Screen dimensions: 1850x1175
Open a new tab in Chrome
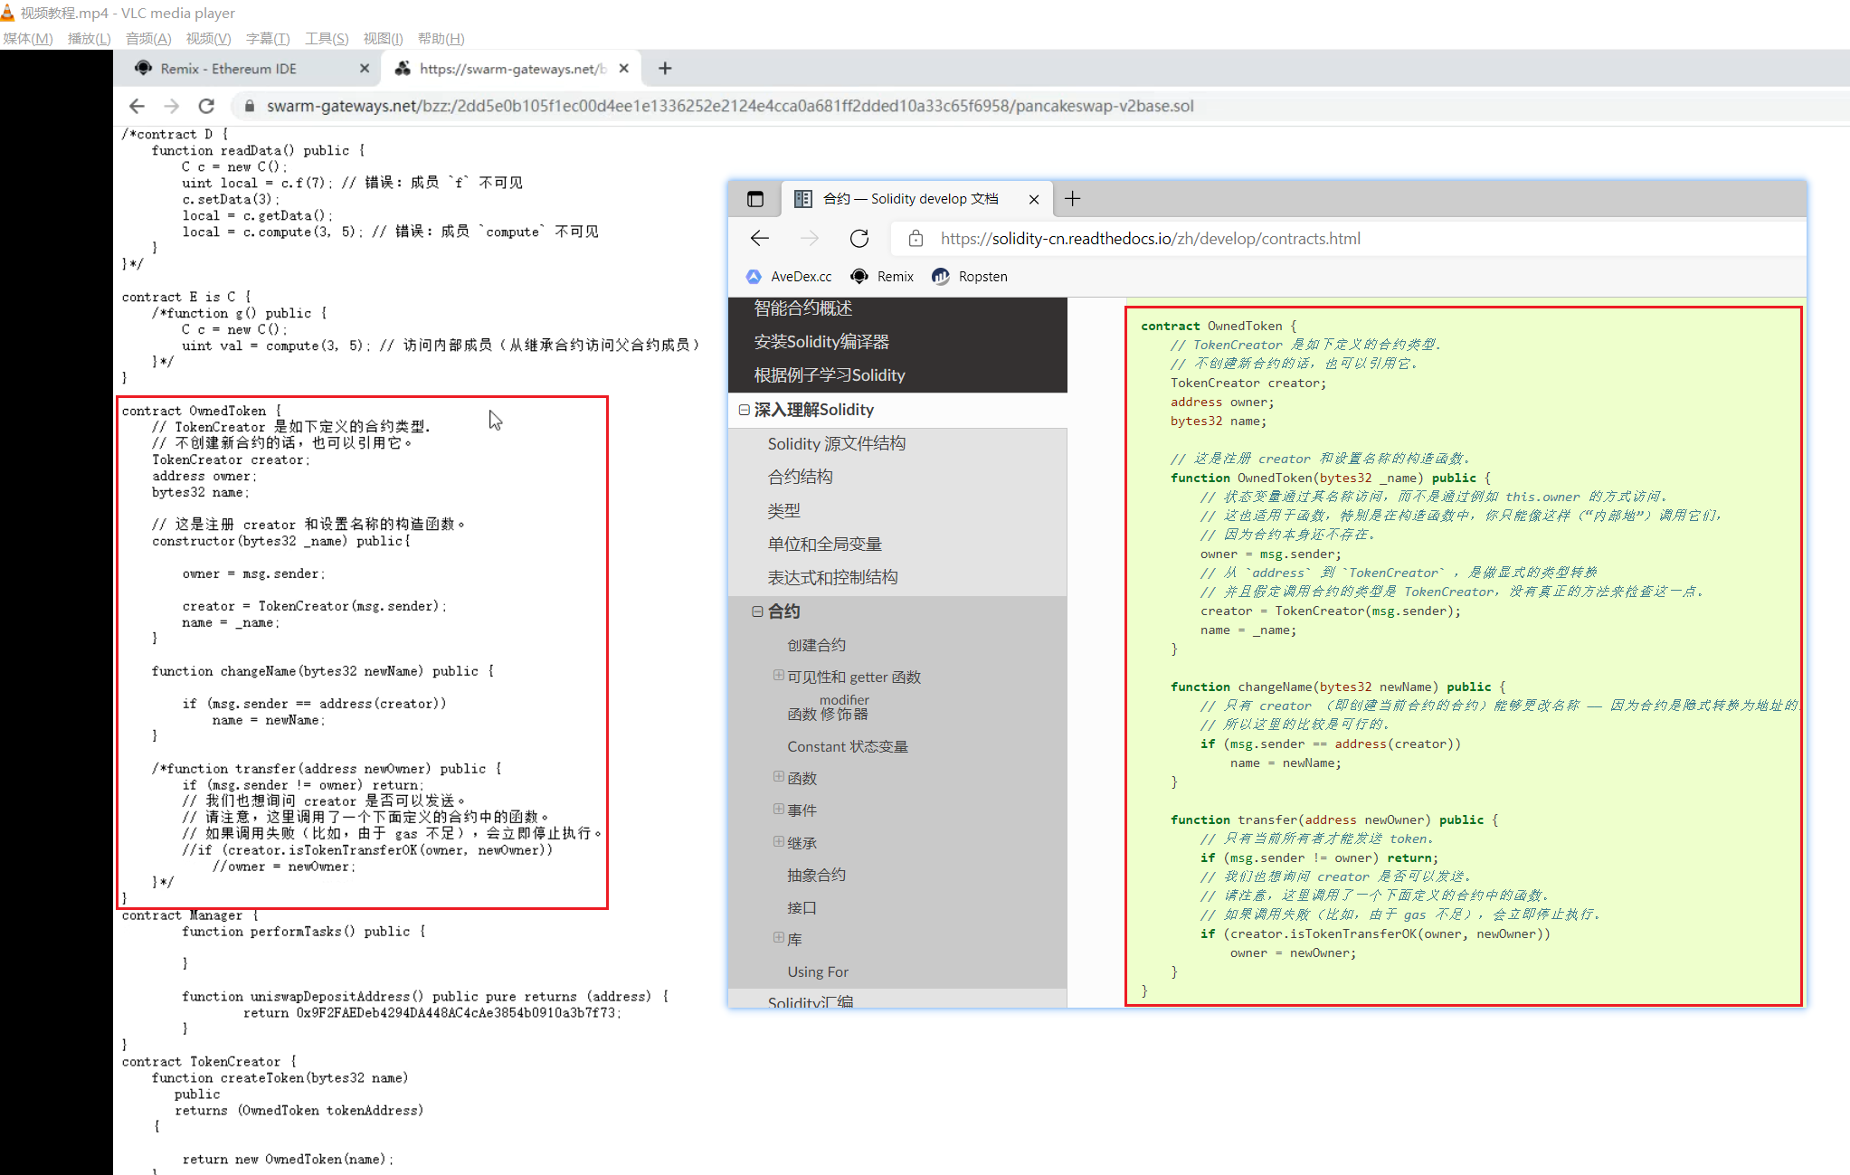665,69
